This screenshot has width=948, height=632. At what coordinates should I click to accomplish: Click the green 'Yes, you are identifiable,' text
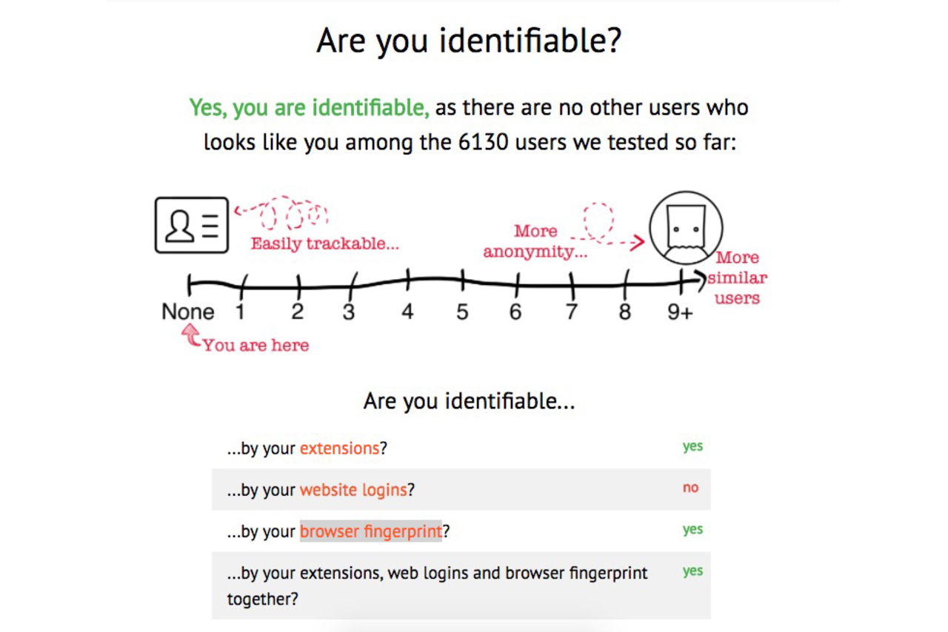pos(309,108)
